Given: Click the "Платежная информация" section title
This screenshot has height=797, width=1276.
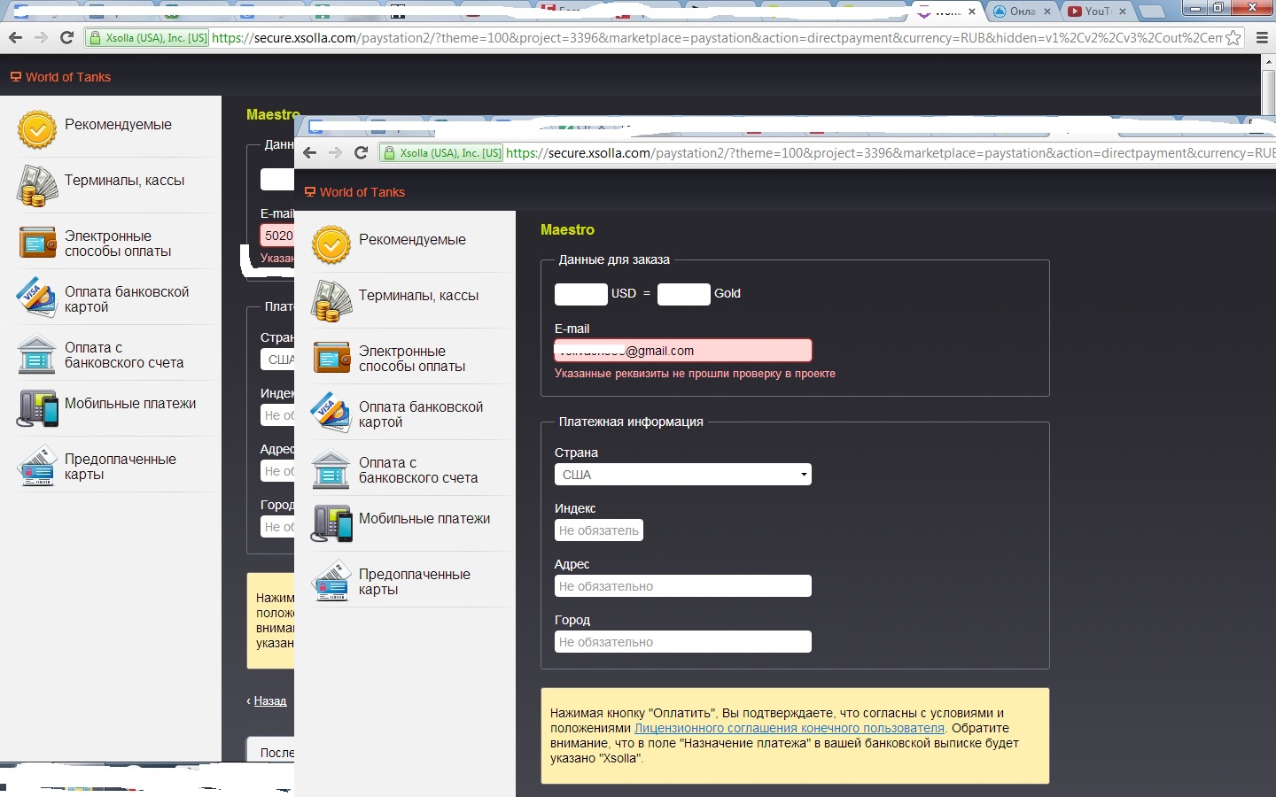Looking at the screenshot, I should 631,422.
